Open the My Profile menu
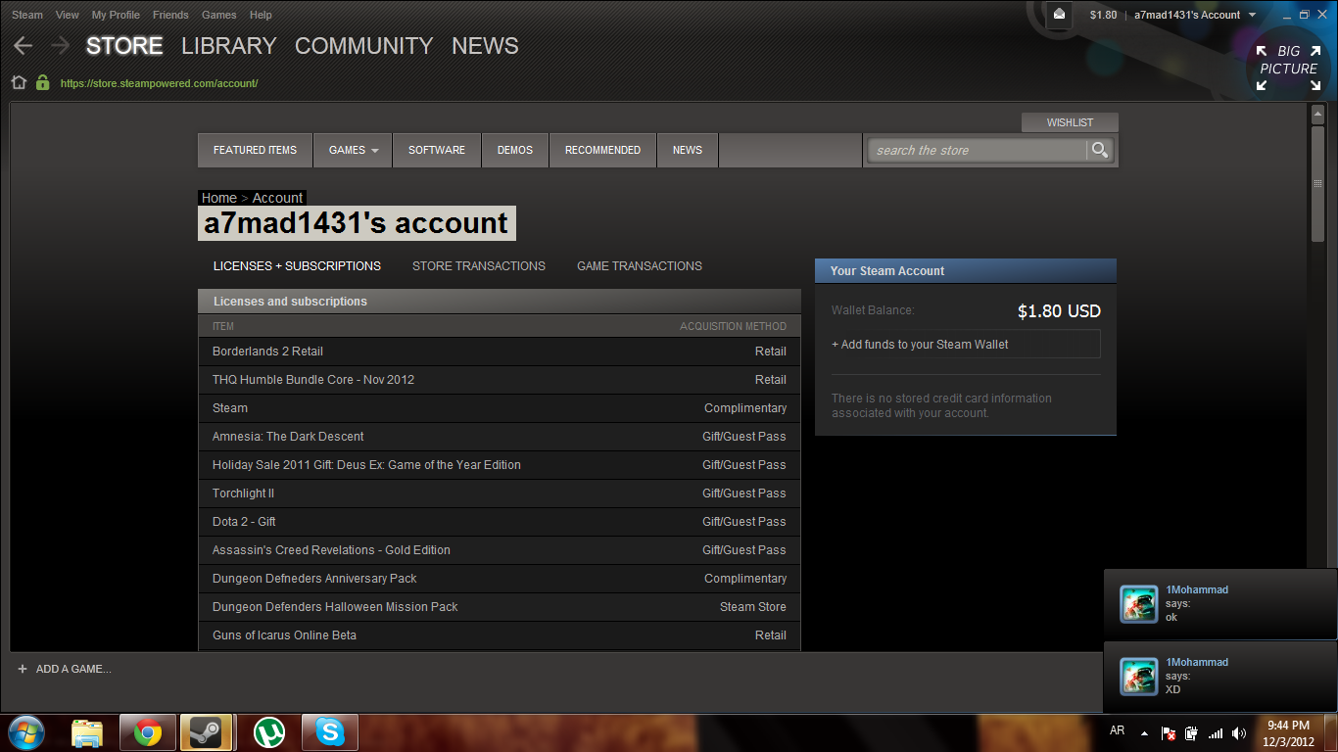Screen dimensions: 1338x752 pos(116,15)
